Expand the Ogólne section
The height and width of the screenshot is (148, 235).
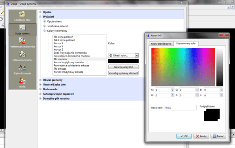[40, 12]
